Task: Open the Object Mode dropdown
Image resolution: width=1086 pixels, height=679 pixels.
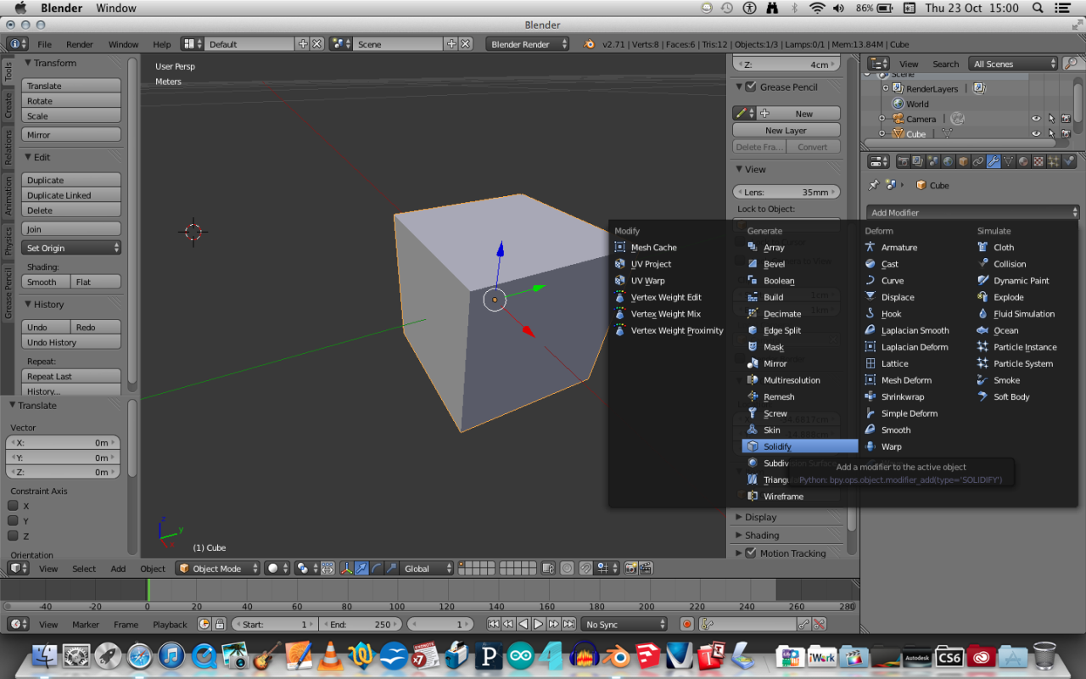Action: [217, 568]
